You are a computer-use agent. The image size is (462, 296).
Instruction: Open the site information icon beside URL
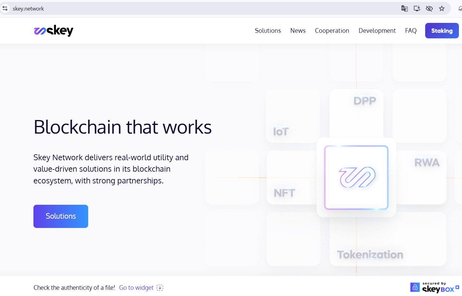pyautogui.click(x=5, y=9)
